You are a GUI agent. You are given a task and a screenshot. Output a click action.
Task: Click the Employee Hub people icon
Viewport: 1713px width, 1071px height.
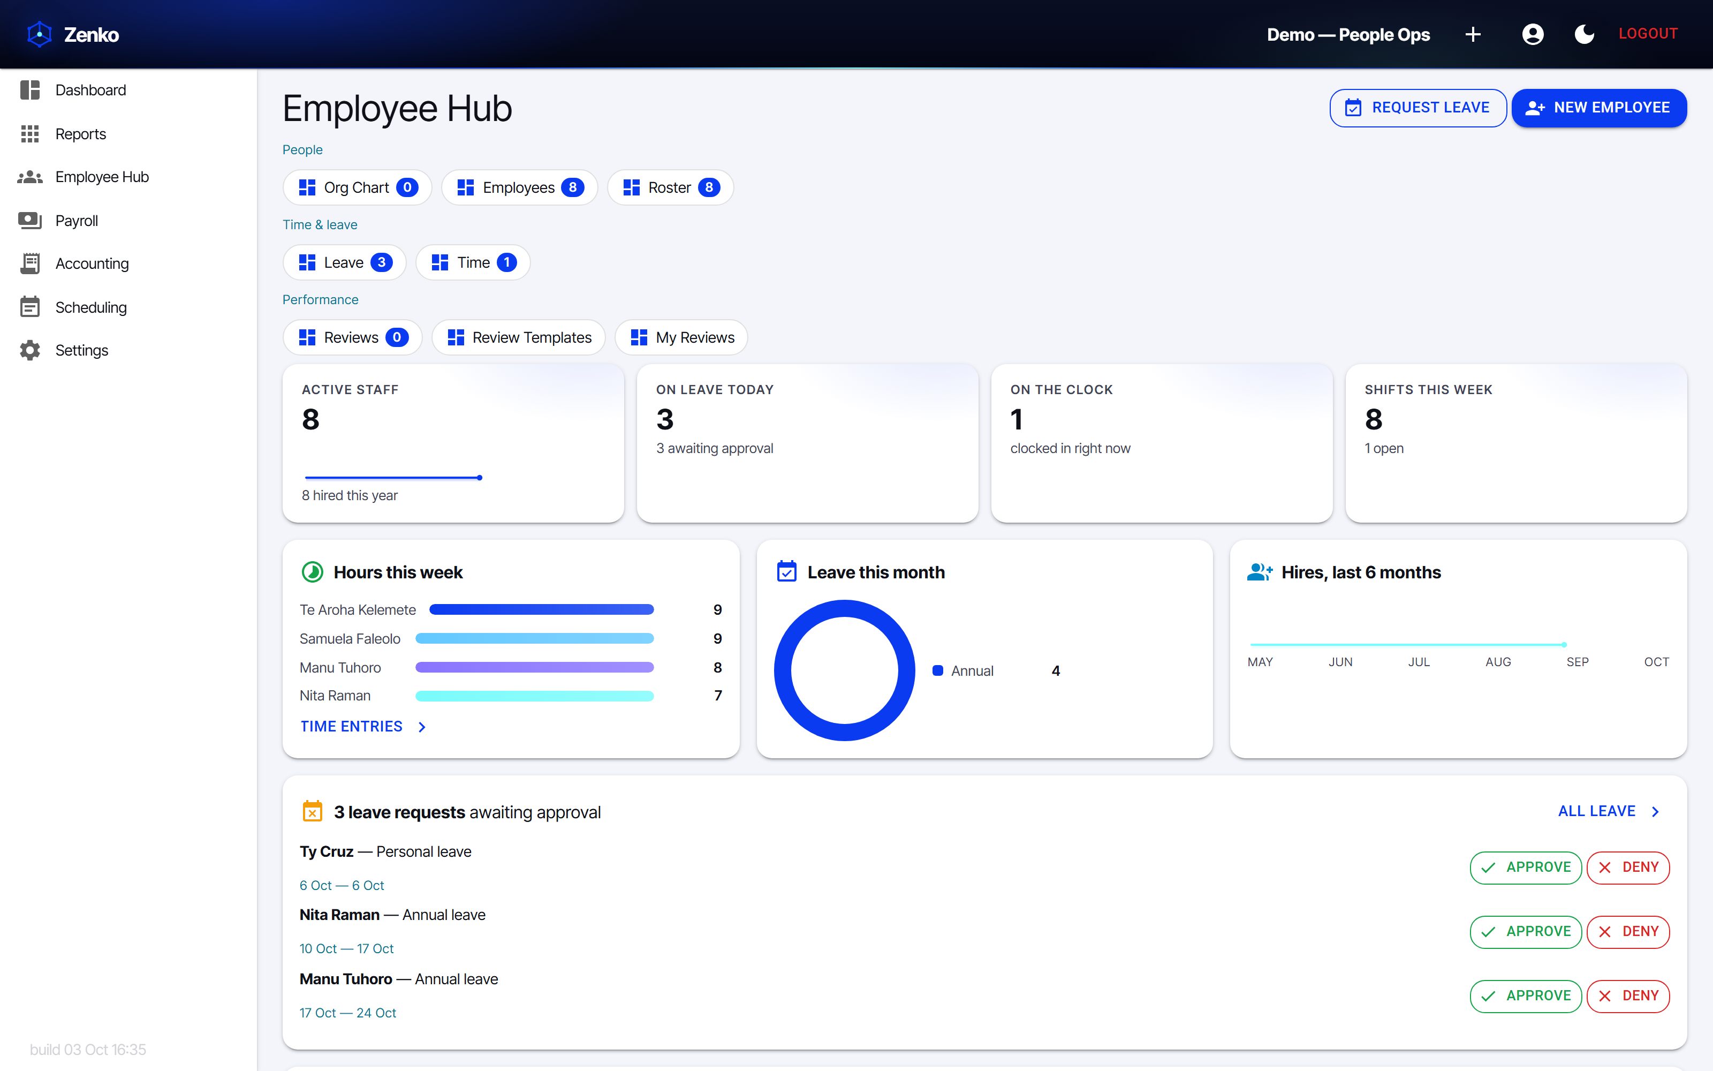tap(30, 177)
